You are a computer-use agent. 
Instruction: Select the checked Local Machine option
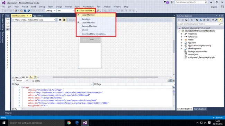(x=88, y=23)
